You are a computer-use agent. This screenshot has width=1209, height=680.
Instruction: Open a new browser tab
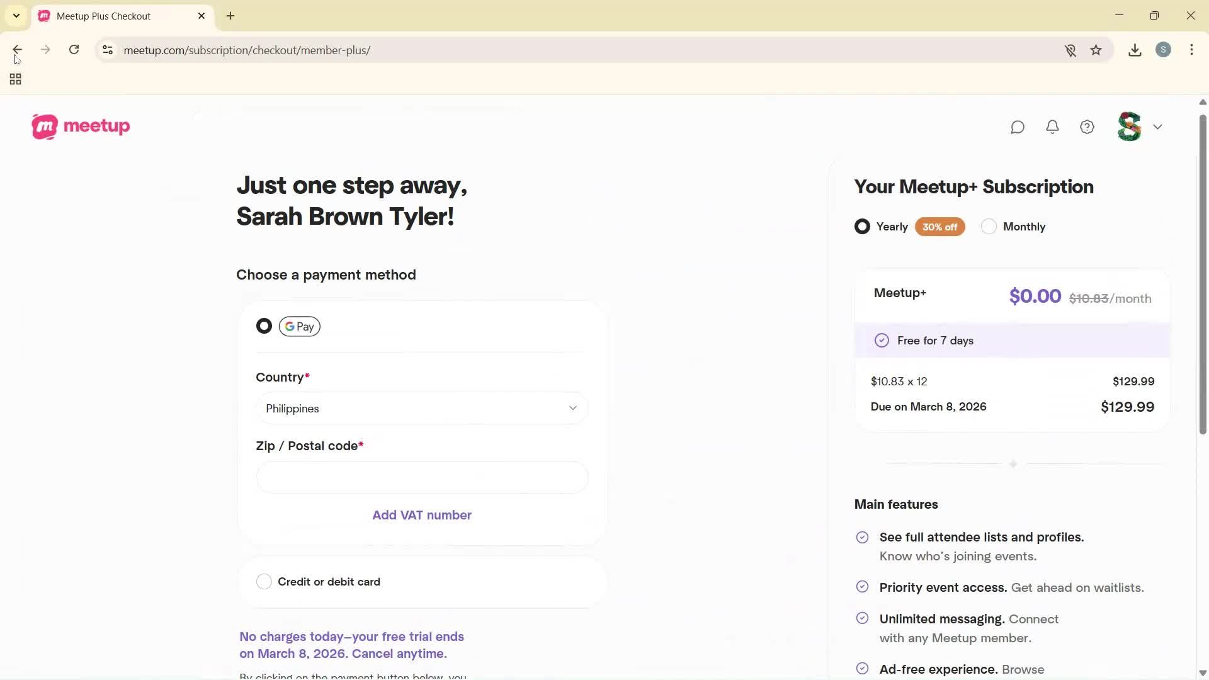pyautogui.click(x=230, y=16)
